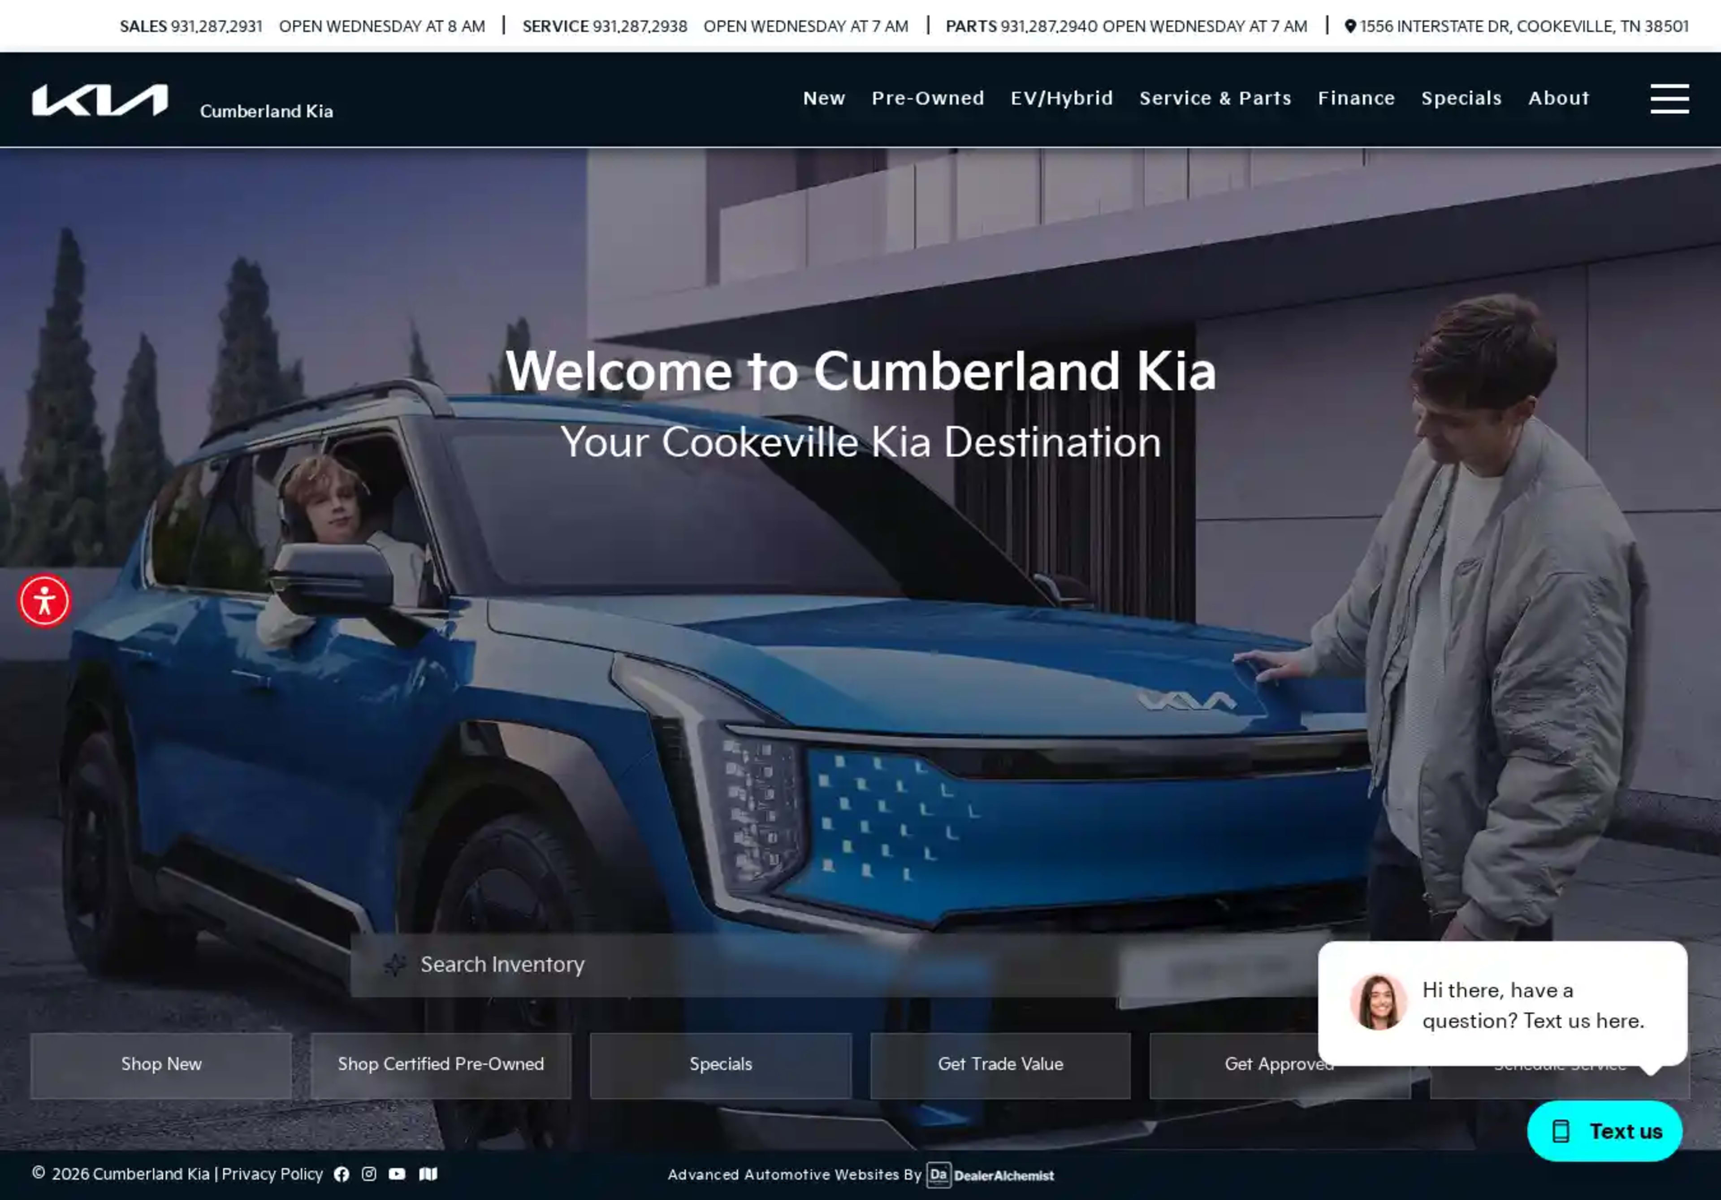Image resolution: width=1721 pixels, height=1200 pixels.
Task: Open the Privacy Policy link
Action: coord(272,1174)
